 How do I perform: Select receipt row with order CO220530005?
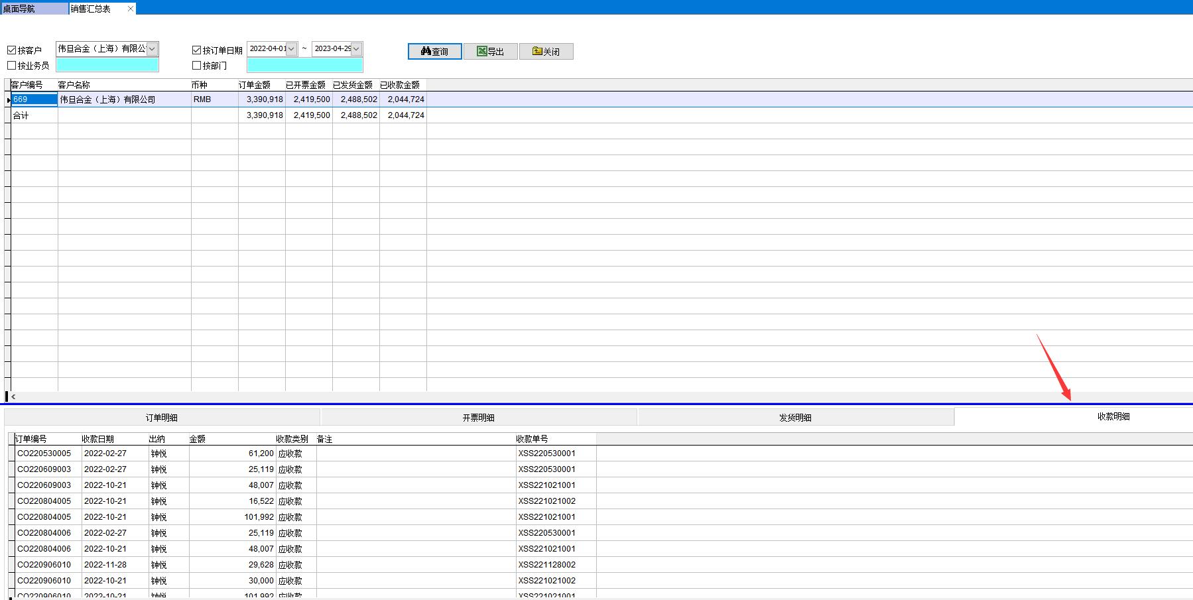(x=44, y=453)
